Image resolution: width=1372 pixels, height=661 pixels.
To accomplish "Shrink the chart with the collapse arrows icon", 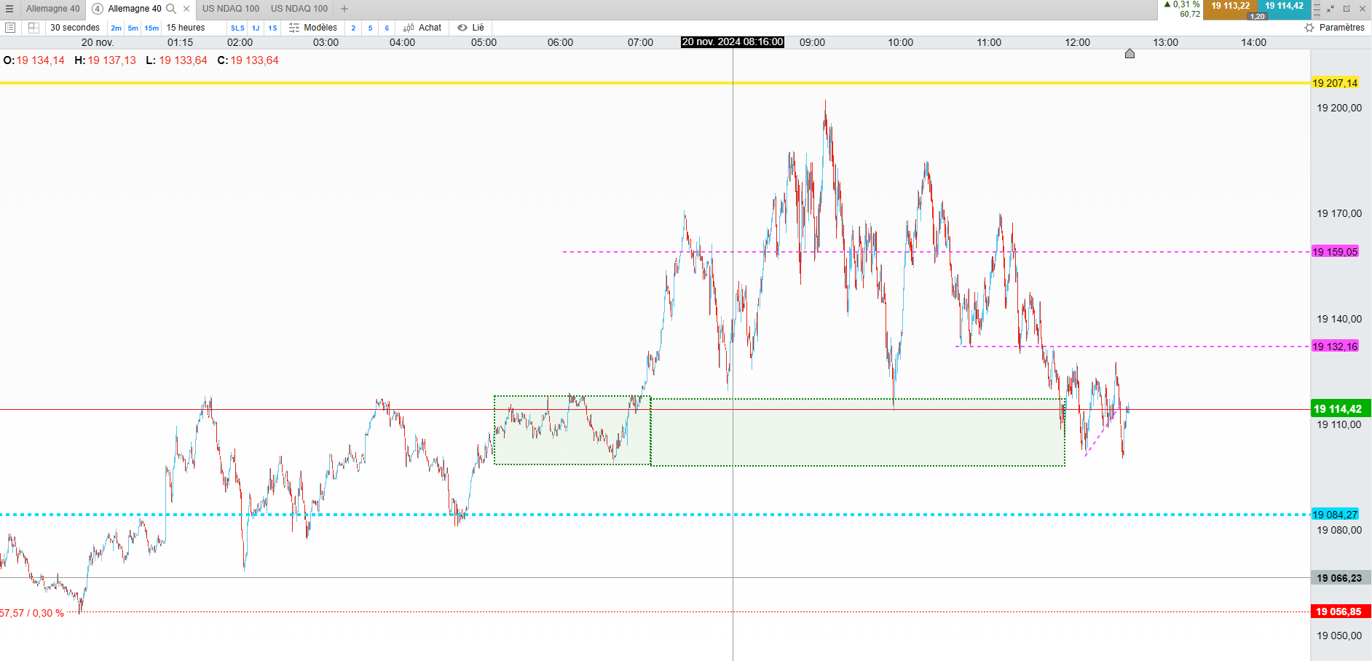I will (x=1330, y=9).
